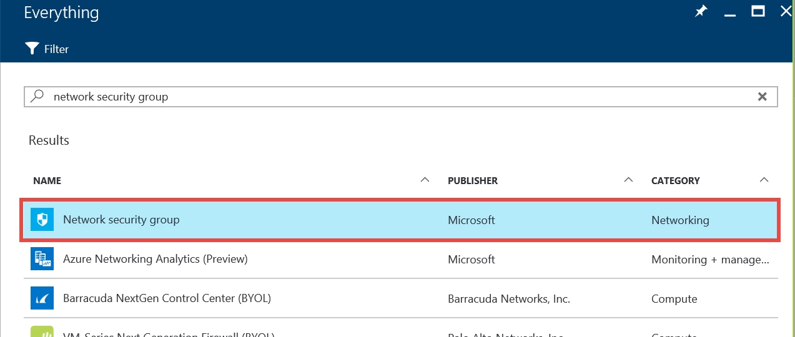Sort results by CATEGORY column
The width and height of the screenshot is (795, 337).
[676, 180]
